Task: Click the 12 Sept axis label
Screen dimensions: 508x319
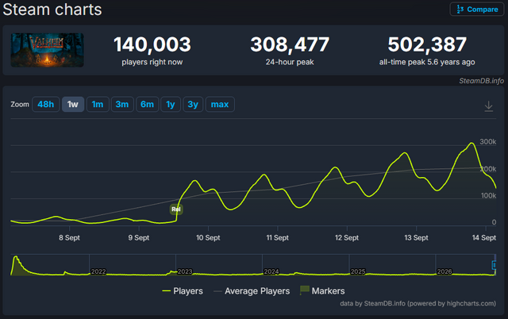Action: [347, 238]
